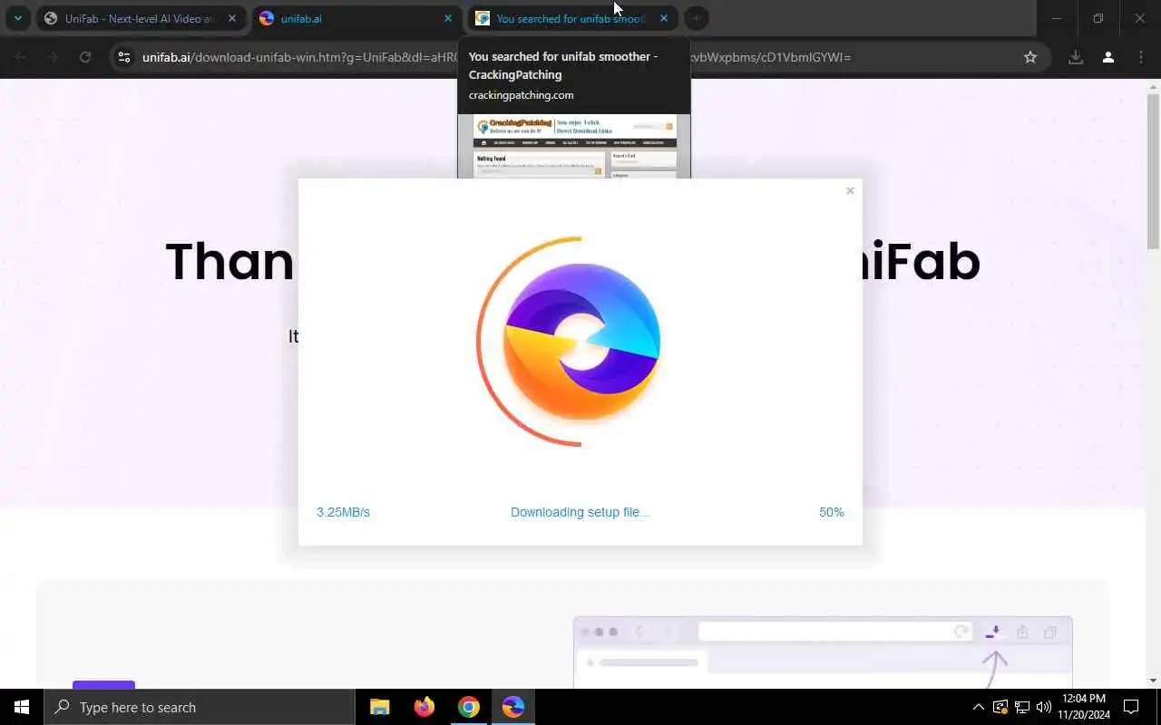Open Chrome downloads icon
The image size is (1161, 725).
(1076, 57)
